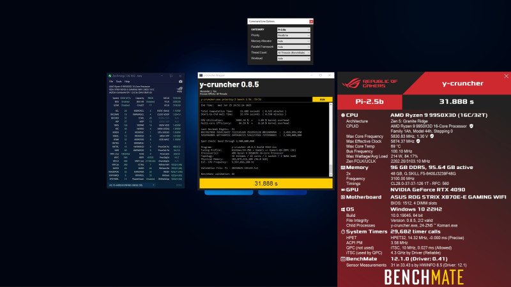This screenshot has height=287, width=511.
Task: Click the left blue button below y-cruncher window
Action: [229, 193]
